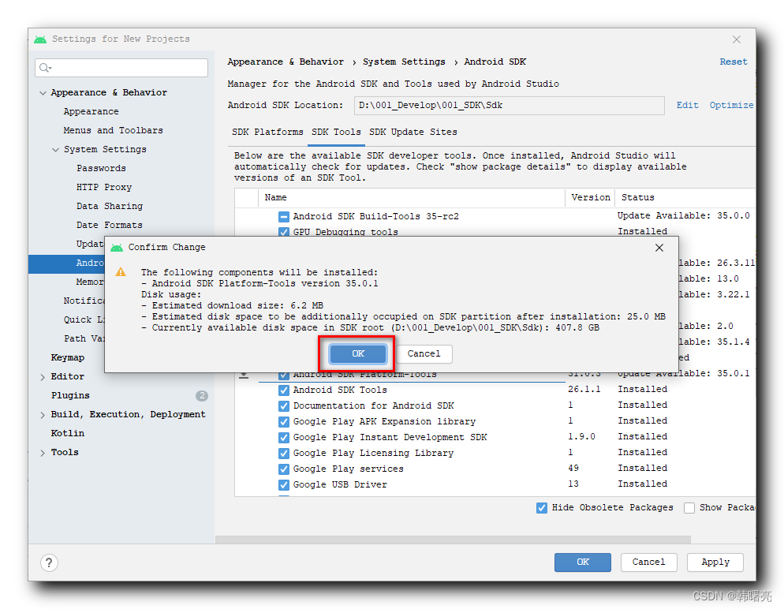Uncheck Google Play Licensing Library checkbox
The height and width of the screenshot is (609, 784).
pyautogui.click(x=284, y=454)
